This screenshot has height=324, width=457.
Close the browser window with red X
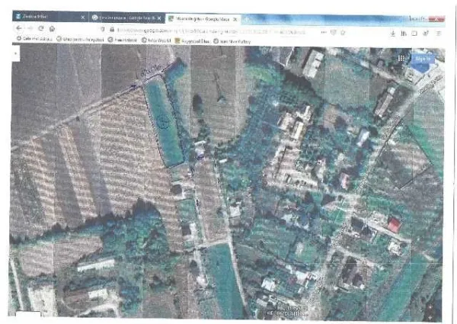(x=436, y=18)
